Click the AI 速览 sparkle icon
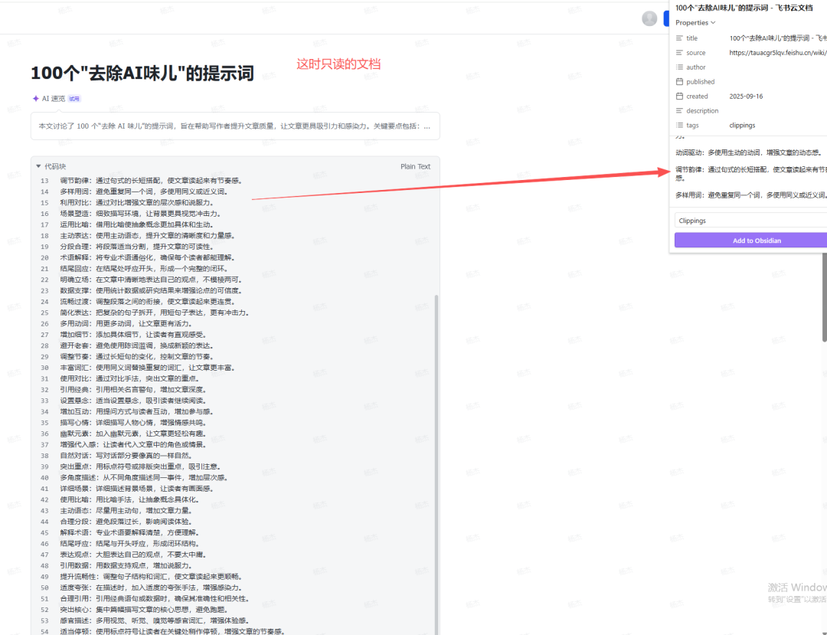This screenshot has height=635, width=827. 35,98
